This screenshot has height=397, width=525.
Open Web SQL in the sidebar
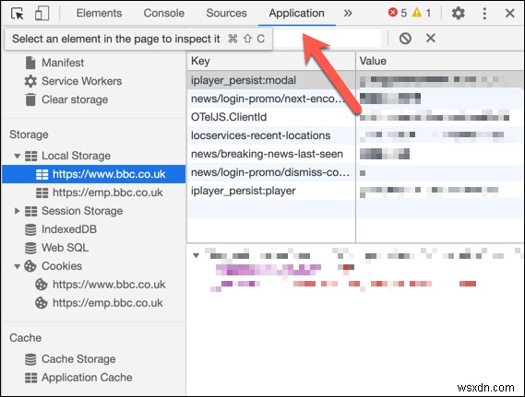pyautogui.click(x=65, y=248)
